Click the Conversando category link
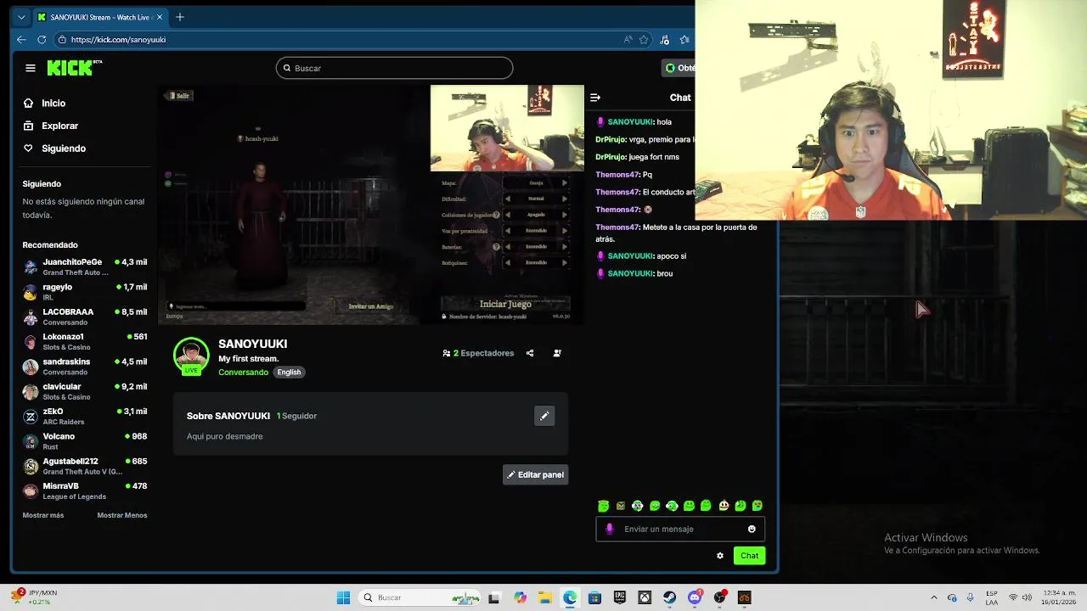1087x611 pixels. (x=243, y=373)
